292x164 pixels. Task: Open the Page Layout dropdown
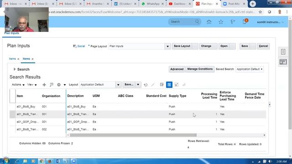(167, 46)
